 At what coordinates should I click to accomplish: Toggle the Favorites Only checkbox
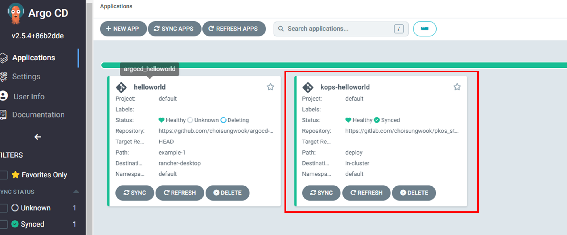pos(3,175)
